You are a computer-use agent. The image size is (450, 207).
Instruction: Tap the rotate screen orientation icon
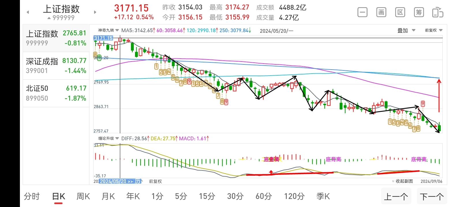pyautogui.click(x=437, y=13)
